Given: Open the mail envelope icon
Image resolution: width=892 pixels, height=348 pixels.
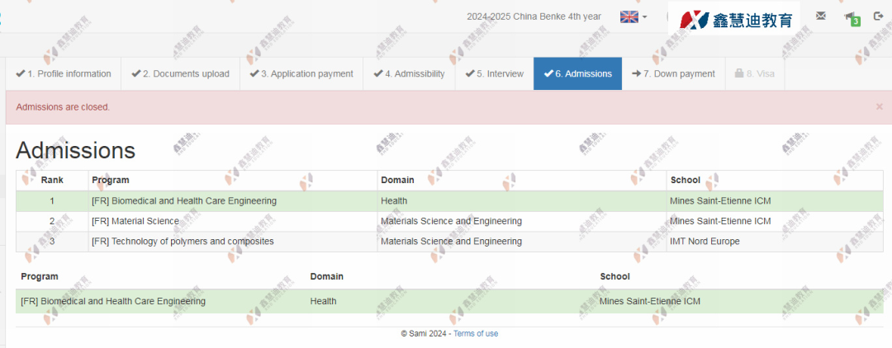Looking at the screenshot, I should 820,16.
